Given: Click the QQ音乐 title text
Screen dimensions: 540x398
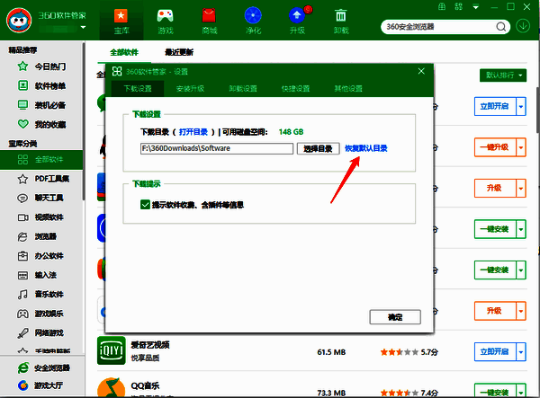Looking at the screenshot, I should [145, 385].
